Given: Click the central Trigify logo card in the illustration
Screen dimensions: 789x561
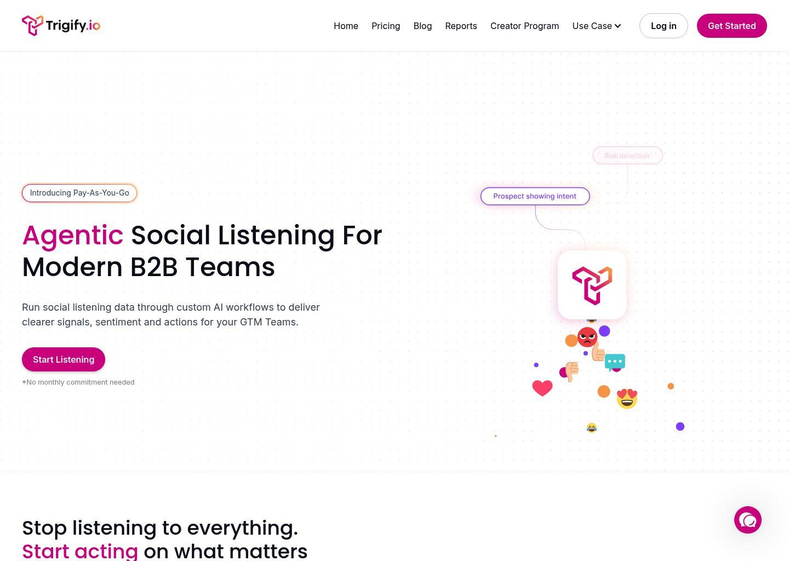Looking at the screenshot, I should tap(592, 284).
